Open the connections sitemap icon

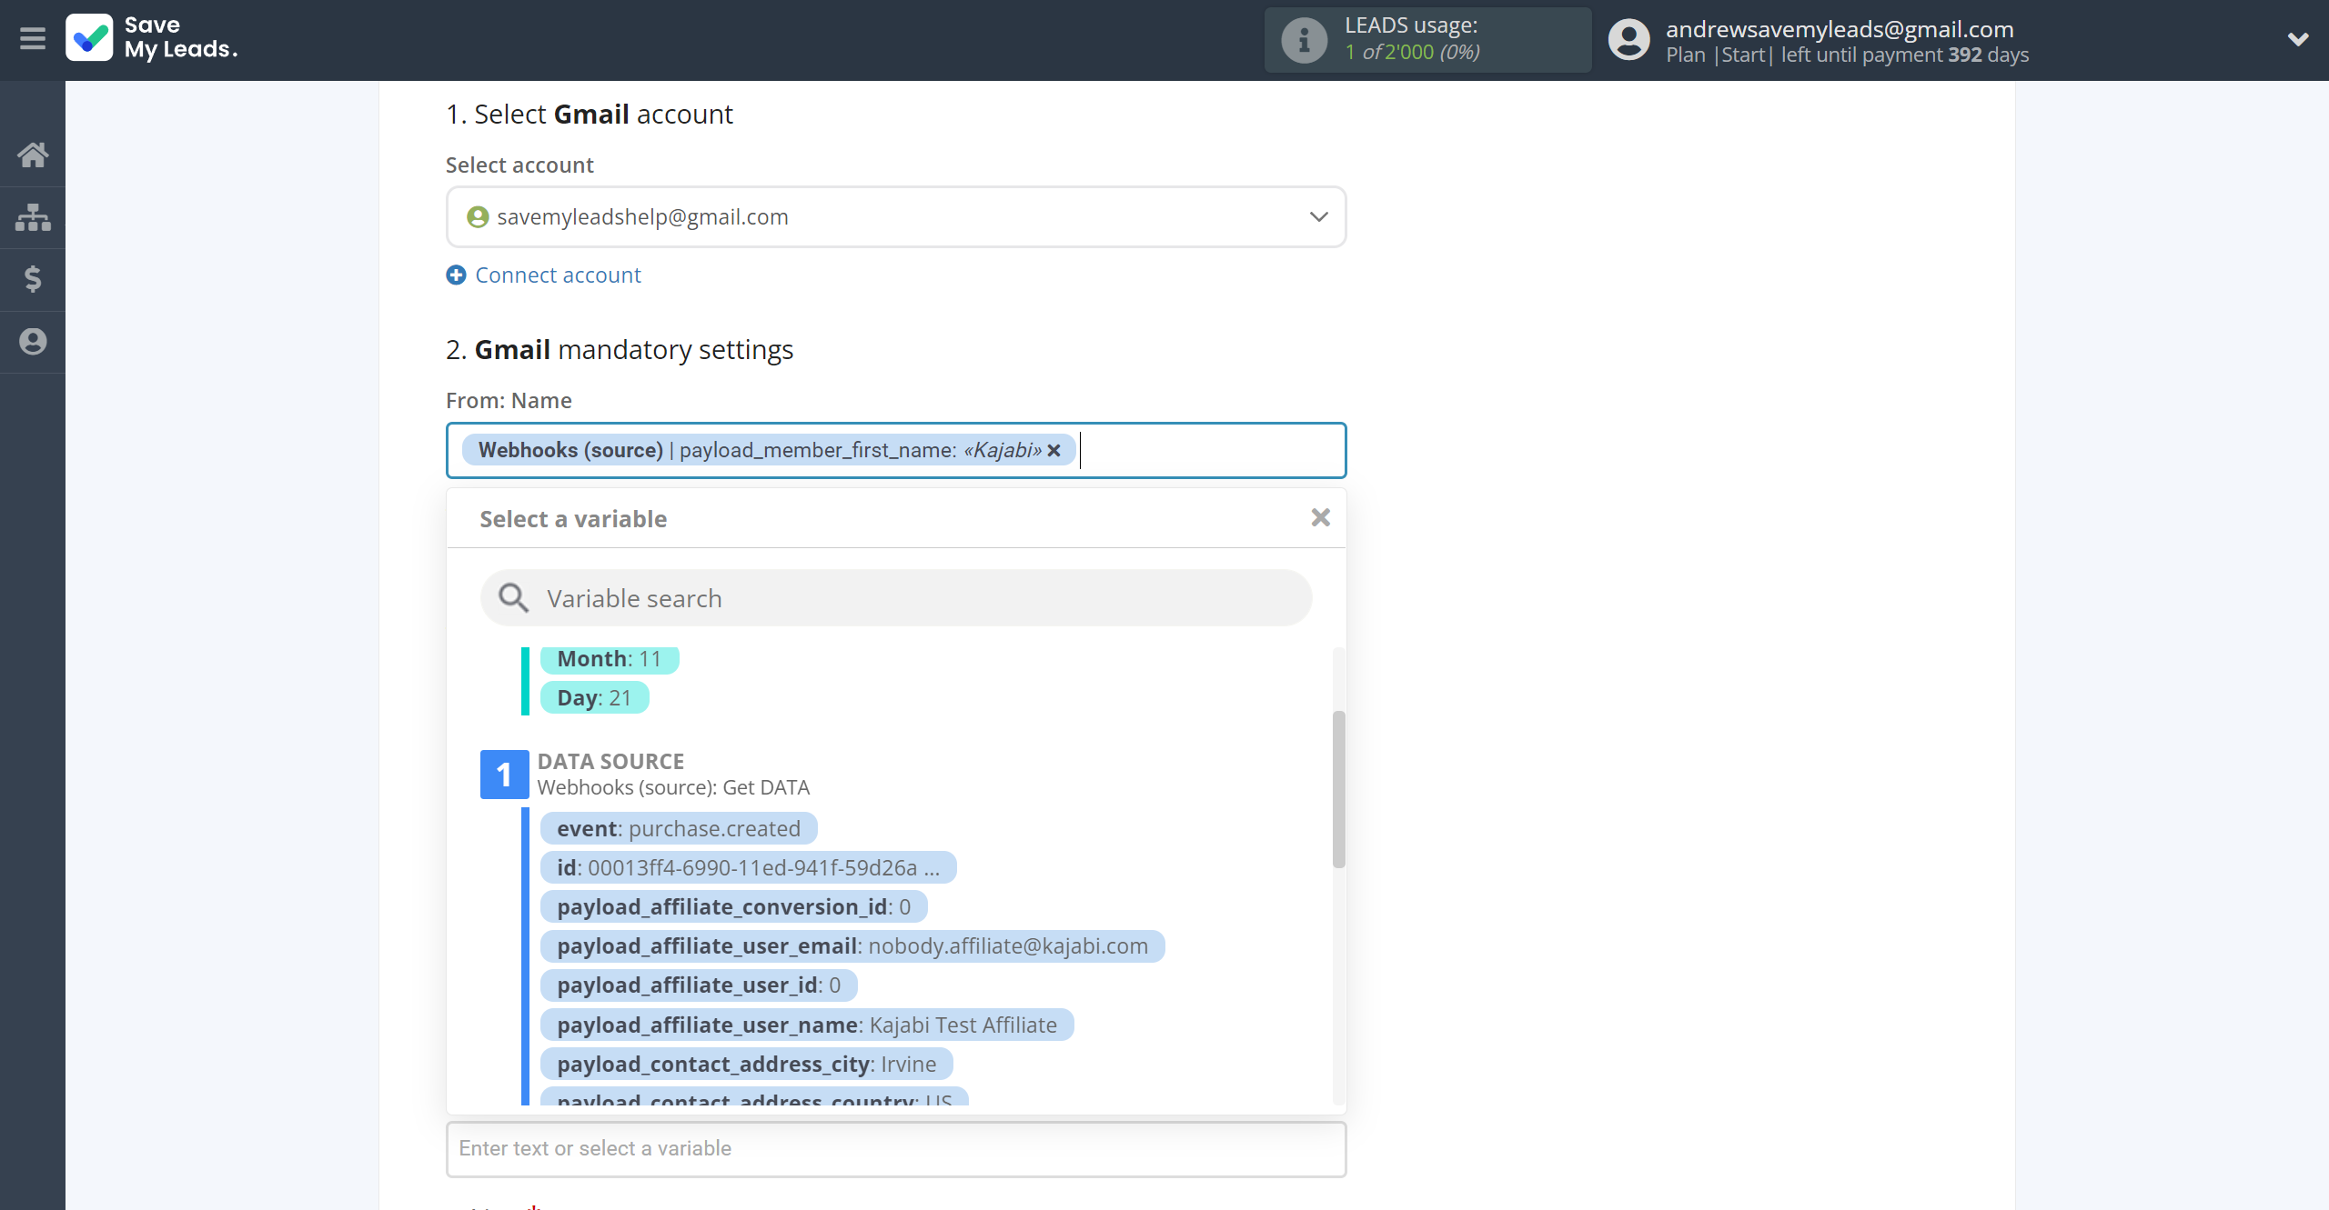33,217
